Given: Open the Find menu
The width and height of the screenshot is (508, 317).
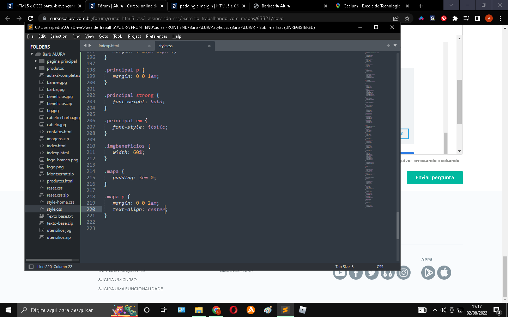Looking at the screenshot, I should (x=76, y=36).
